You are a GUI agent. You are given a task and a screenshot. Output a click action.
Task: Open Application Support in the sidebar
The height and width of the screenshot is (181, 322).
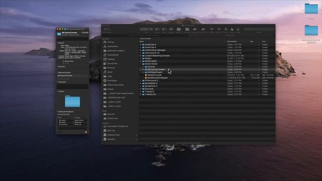pos(116,51)
